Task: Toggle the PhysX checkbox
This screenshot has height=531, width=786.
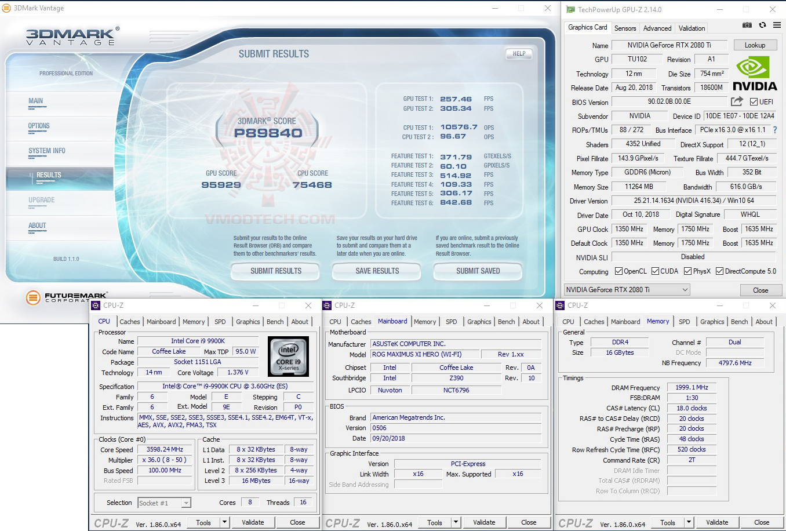Action: pyautogui.click(x=687, y=271)
